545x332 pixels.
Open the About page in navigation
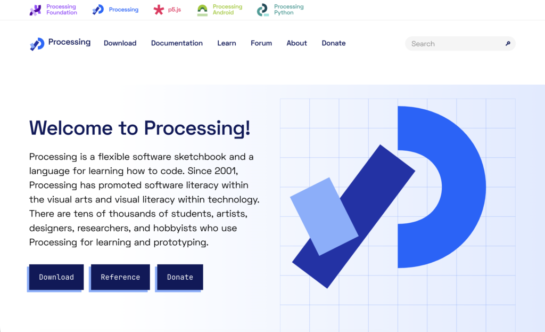point(296,43)
